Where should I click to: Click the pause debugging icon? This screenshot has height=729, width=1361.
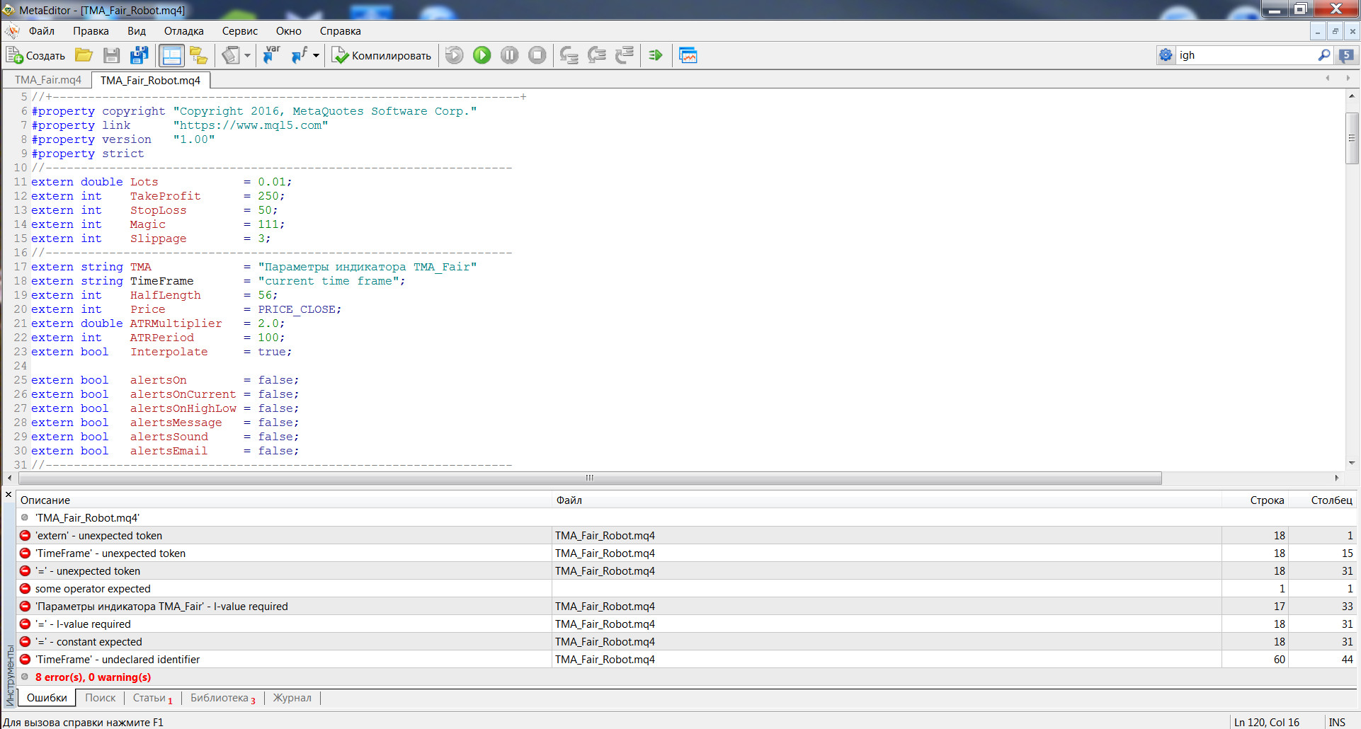coord(509,55)
